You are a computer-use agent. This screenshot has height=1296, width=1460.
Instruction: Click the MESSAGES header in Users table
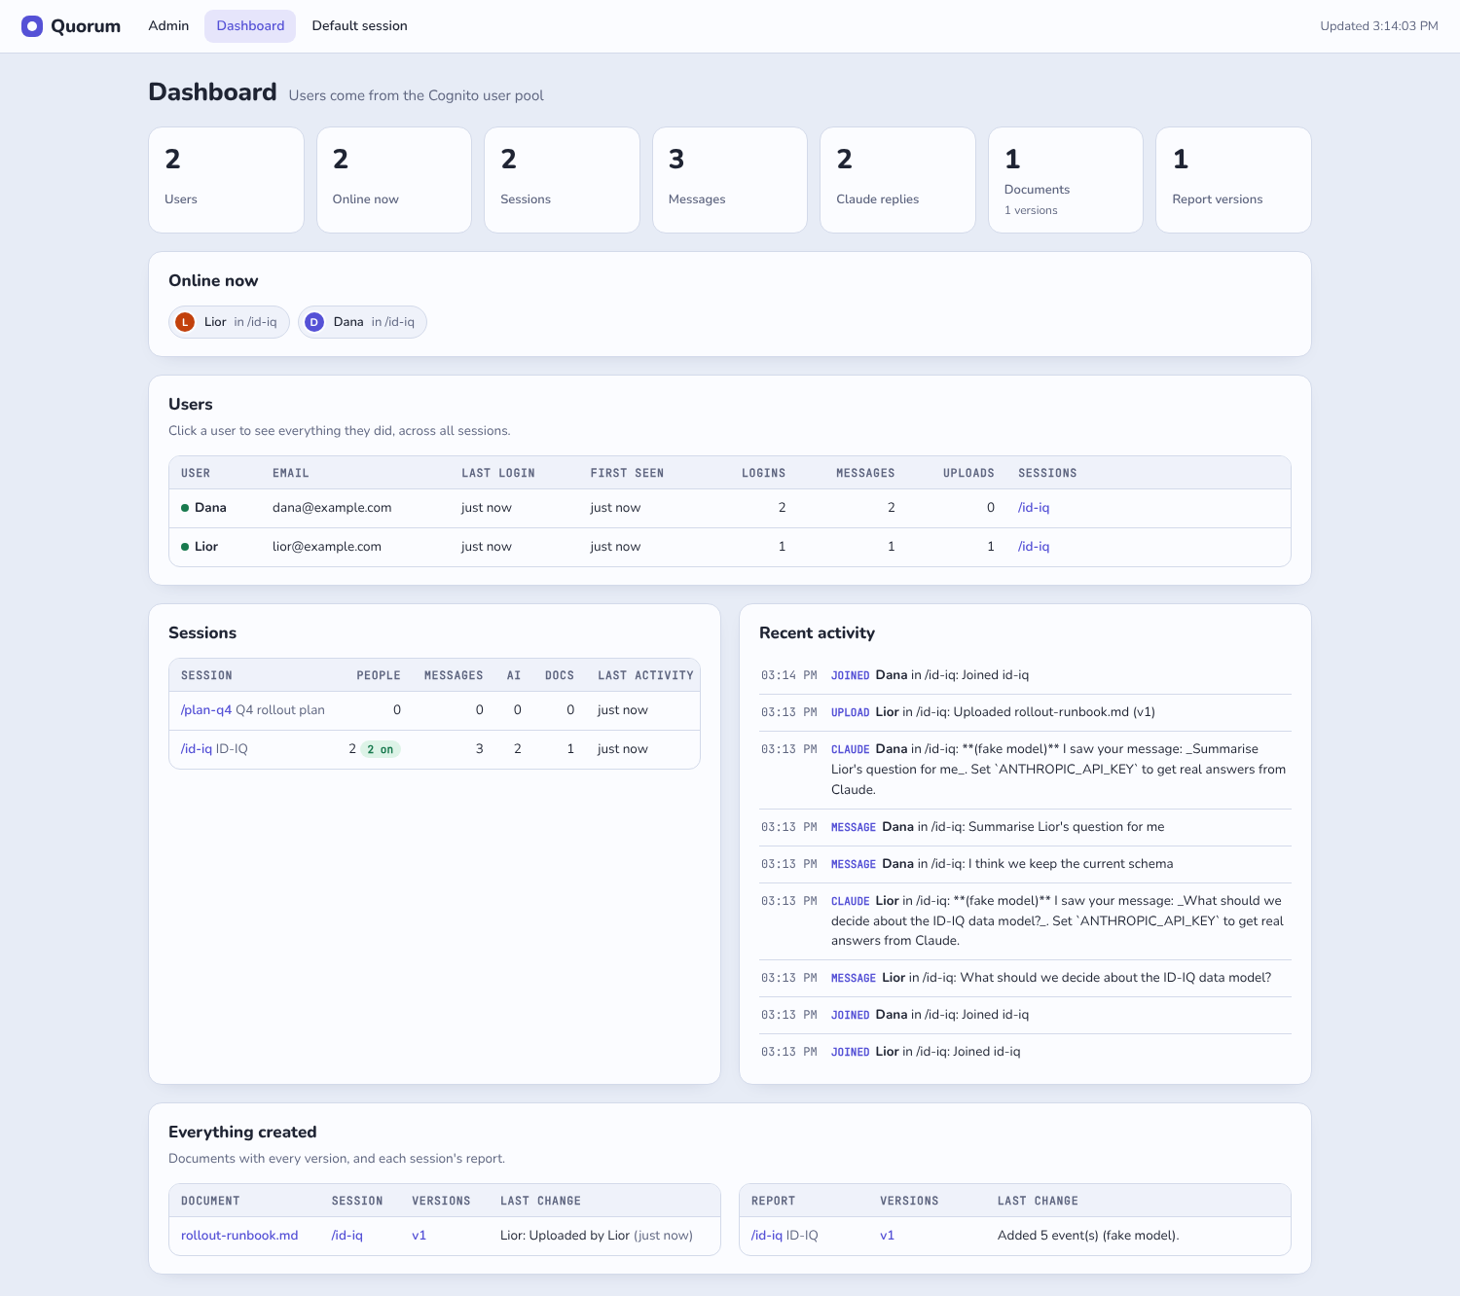point(865,474)
